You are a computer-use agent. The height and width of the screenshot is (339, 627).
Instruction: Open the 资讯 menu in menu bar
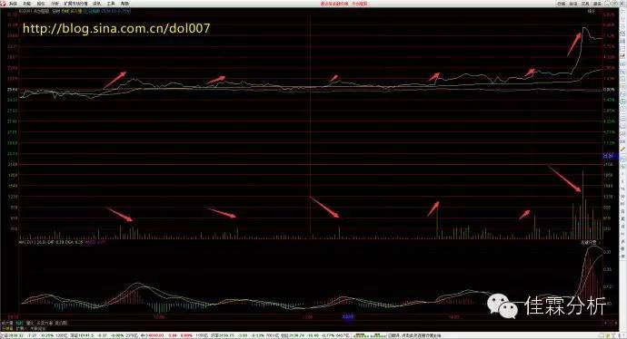pyautogui.click(x=96, y=4)
